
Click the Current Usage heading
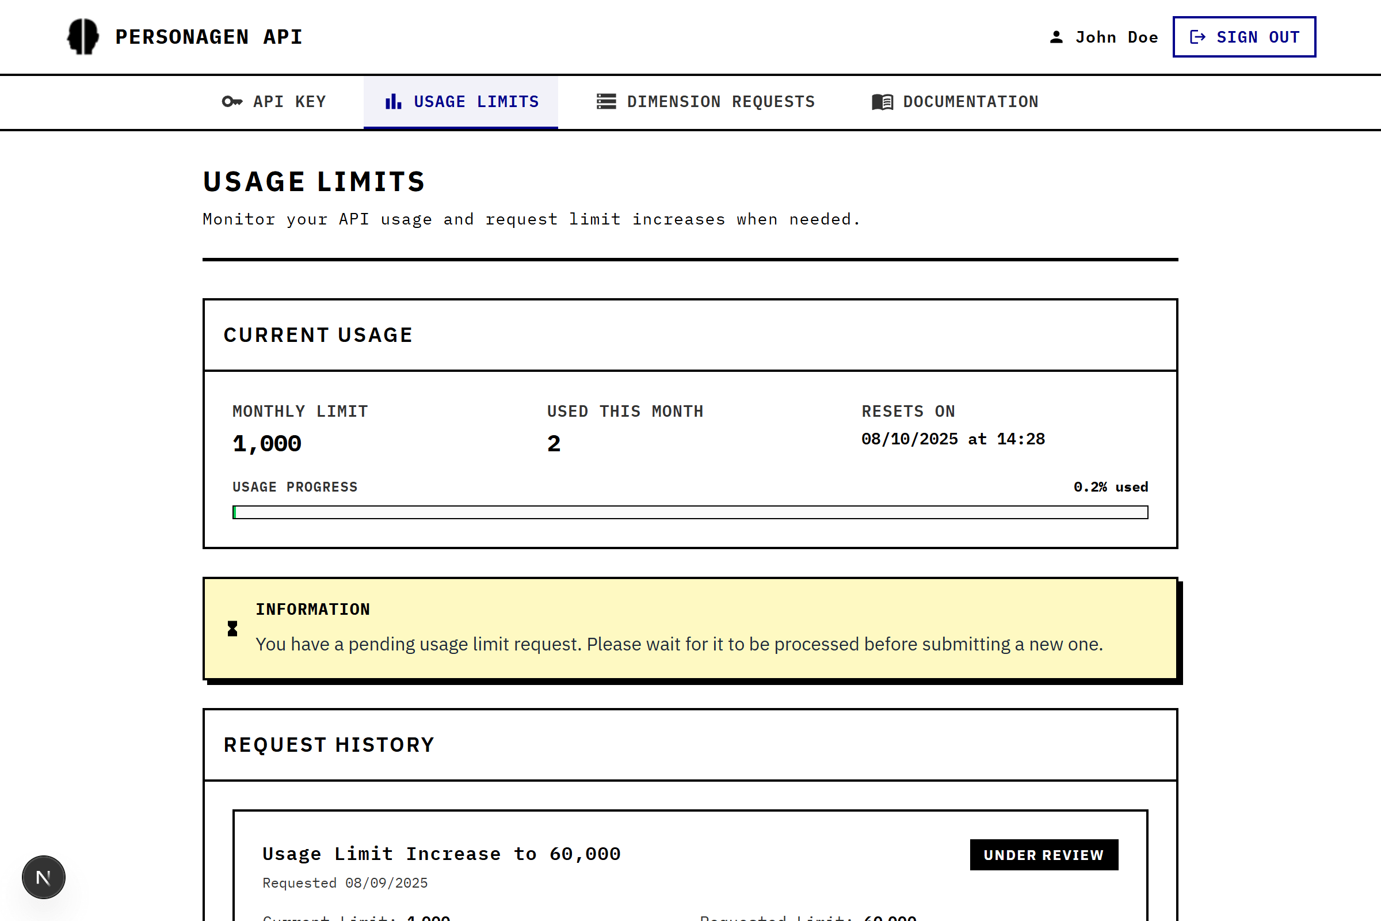click(318, 335)
